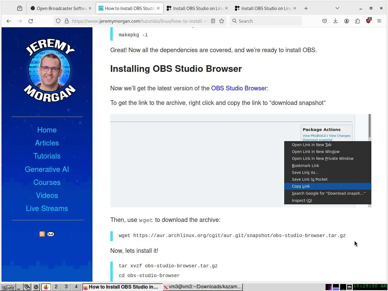Switch to workspace 4 on taskbar

click(76, 287)
